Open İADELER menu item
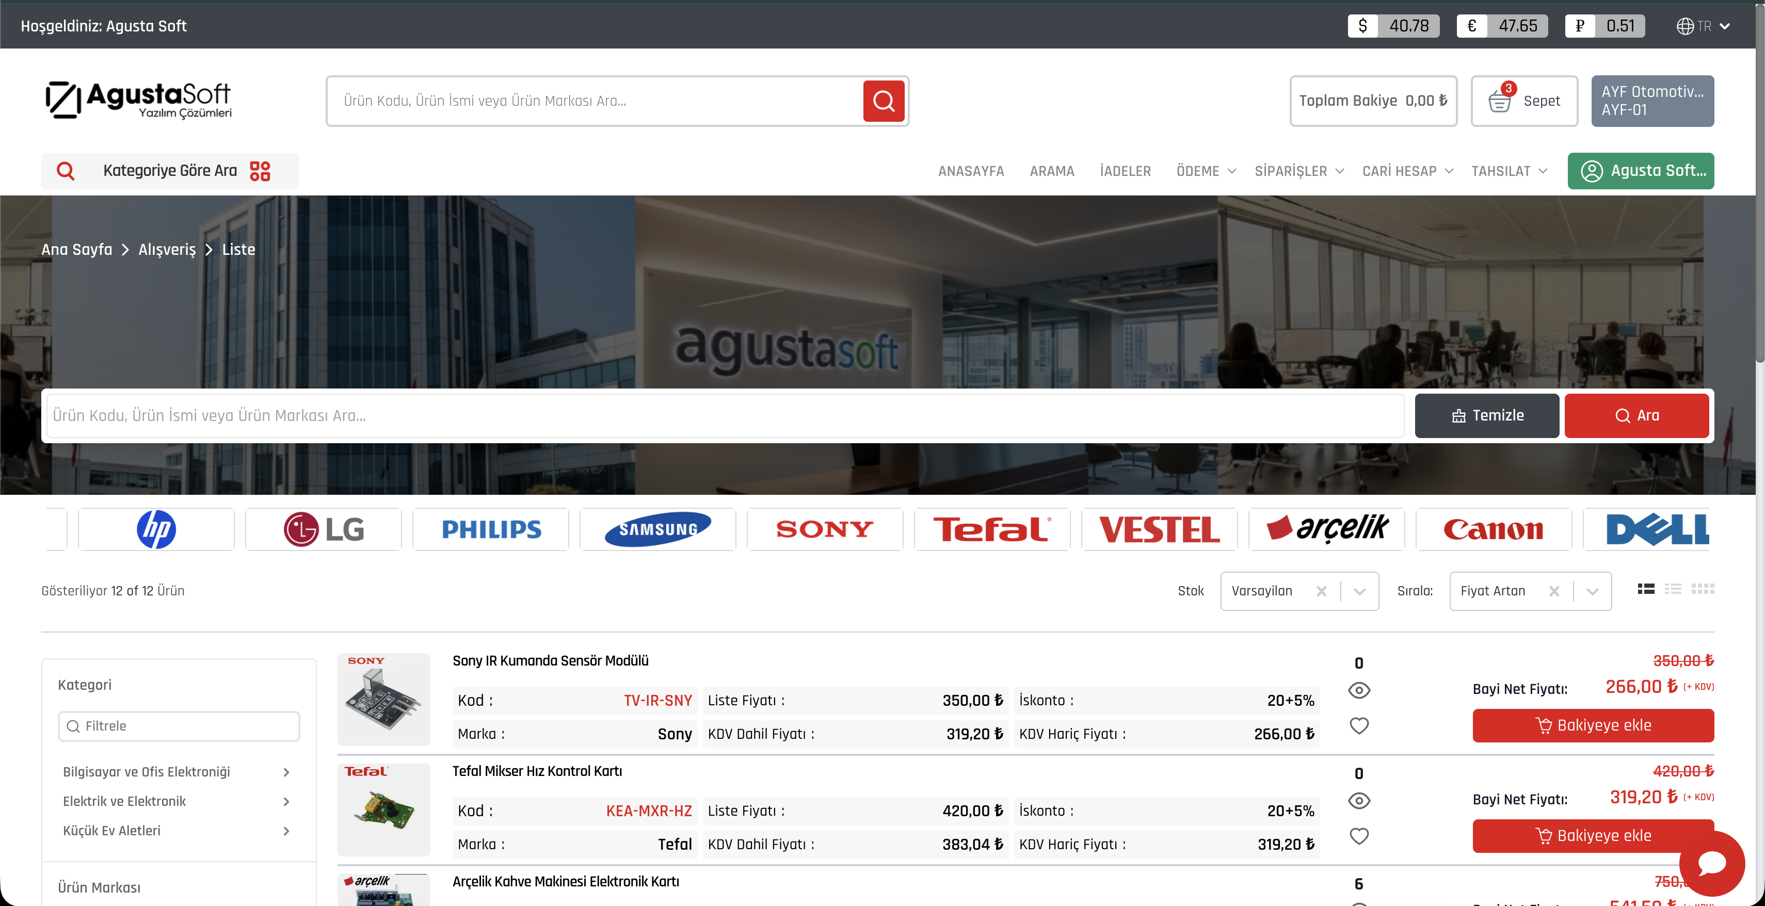 [1125, 171]
